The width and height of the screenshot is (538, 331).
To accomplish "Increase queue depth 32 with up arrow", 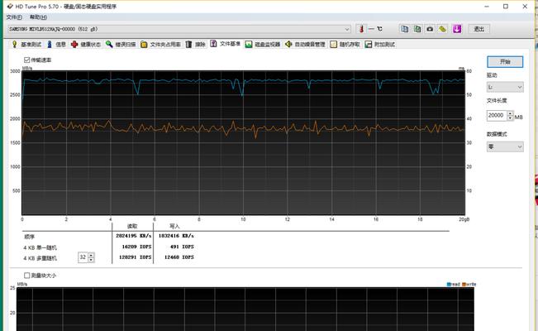I will (x=91, y=255).
